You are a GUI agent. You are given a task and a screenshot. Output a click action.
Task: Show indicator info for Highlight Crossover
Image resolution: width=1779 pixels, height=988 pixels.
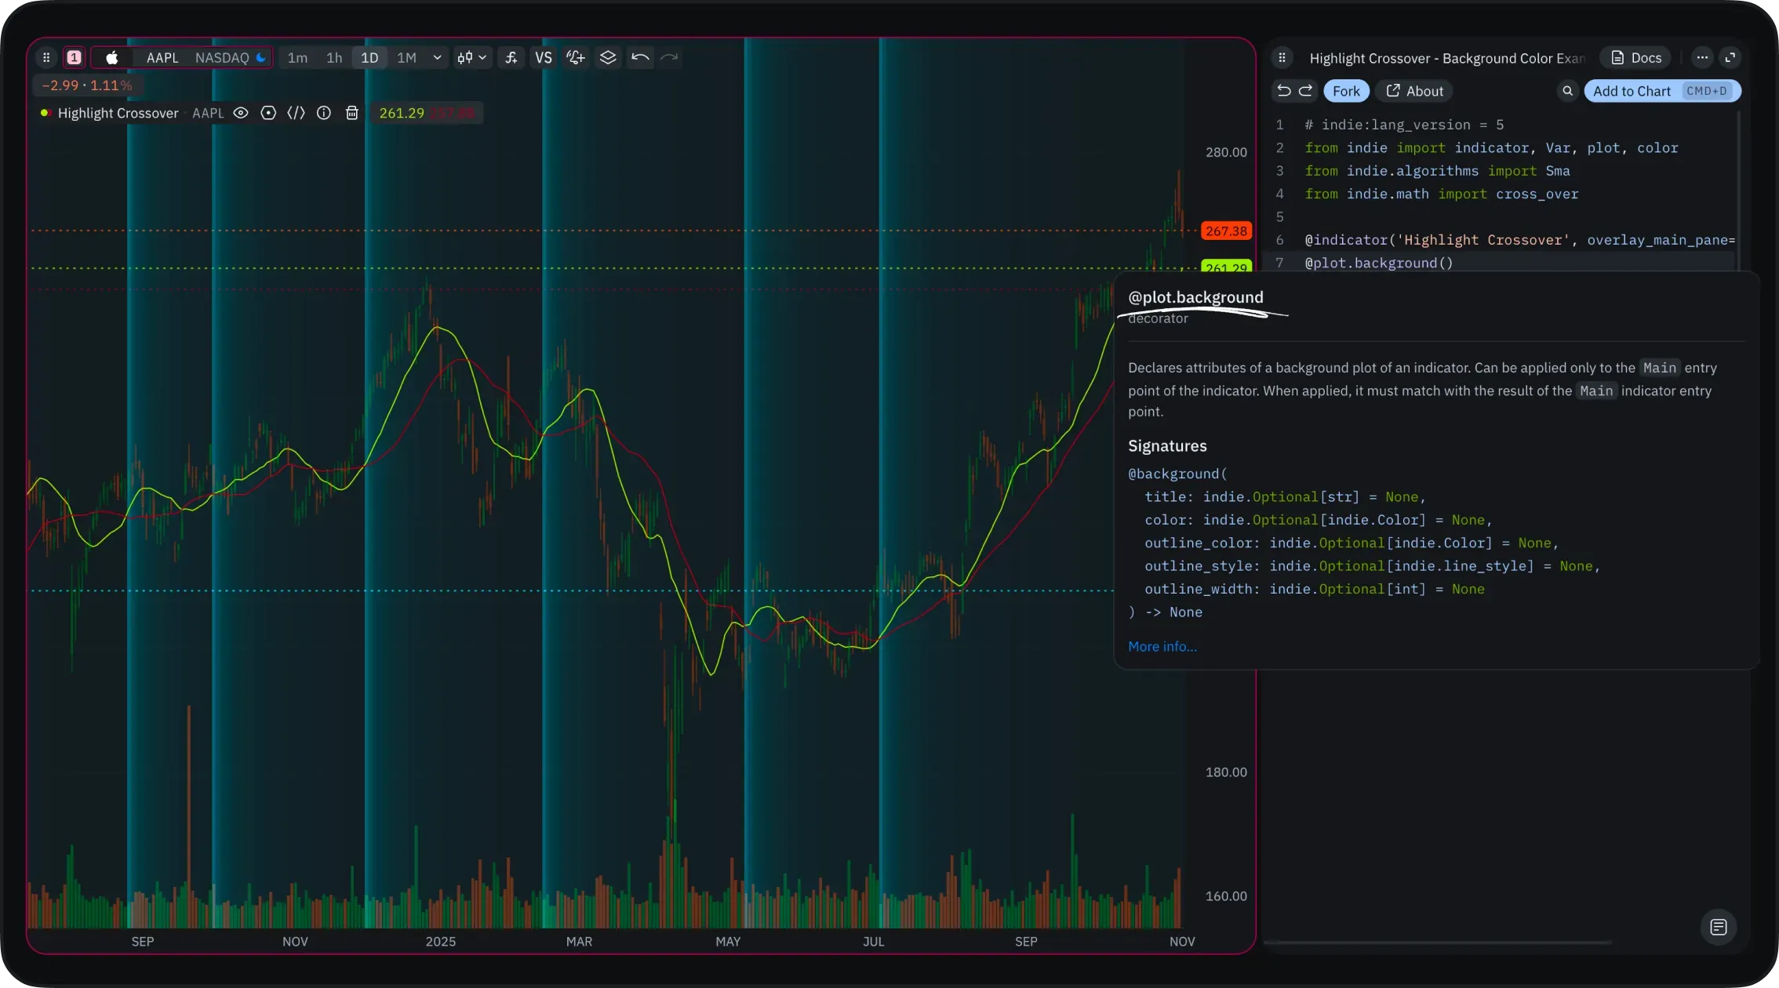point(324,114)
